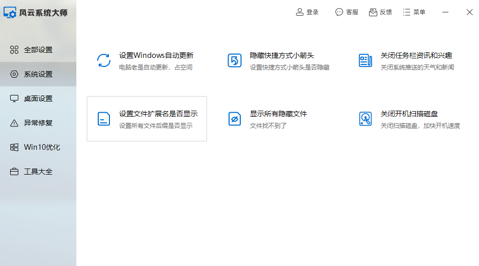Open 关闭开机扫描磁盘 option title
479x266 pixels.
pos(409,114)
